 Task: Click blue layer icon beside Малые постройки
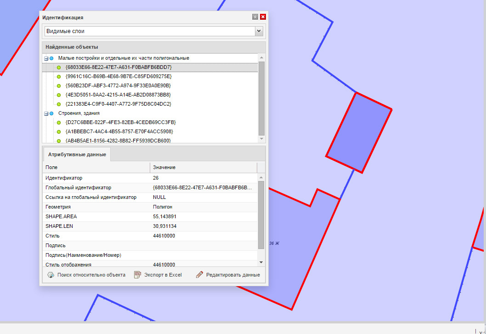point(51,58)
